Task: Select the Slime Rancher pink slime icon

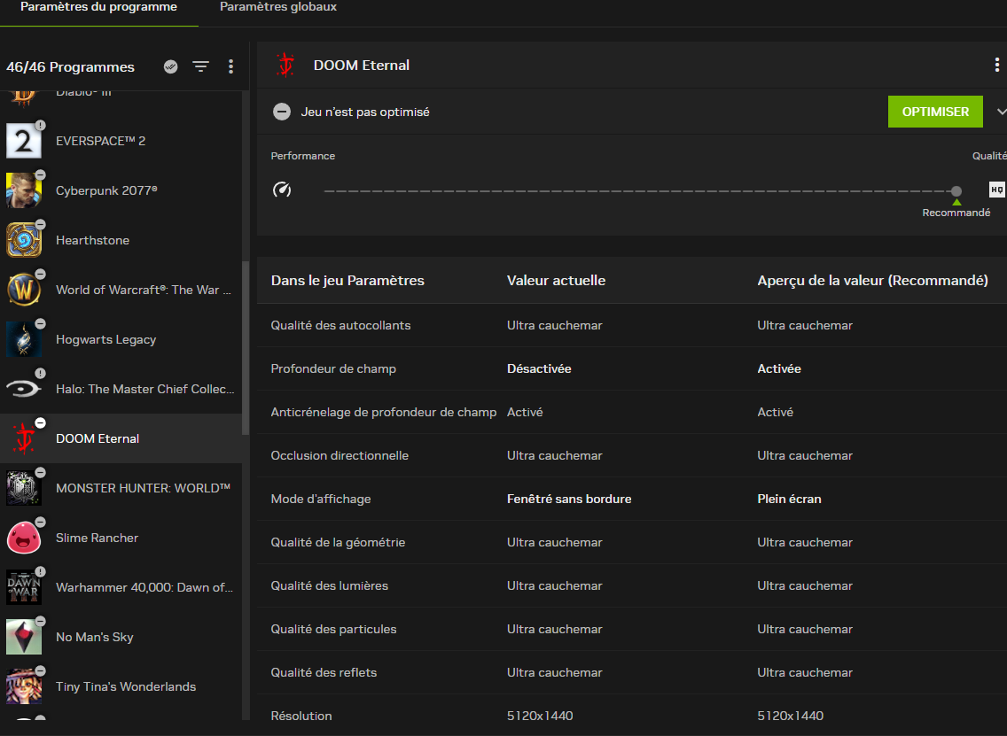Action: coord(24,538)
